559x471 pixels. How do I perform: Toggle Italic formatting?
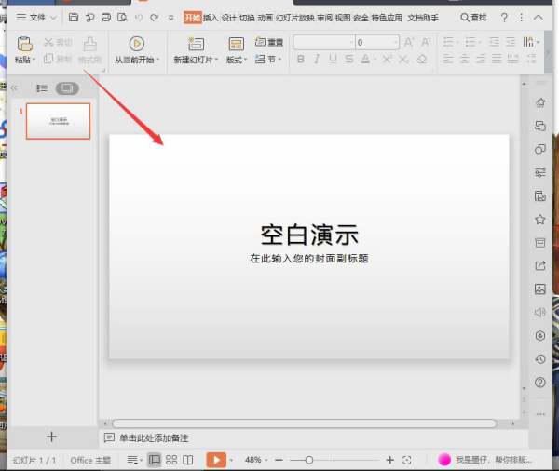pyautogui.click(x=317, y=59)
